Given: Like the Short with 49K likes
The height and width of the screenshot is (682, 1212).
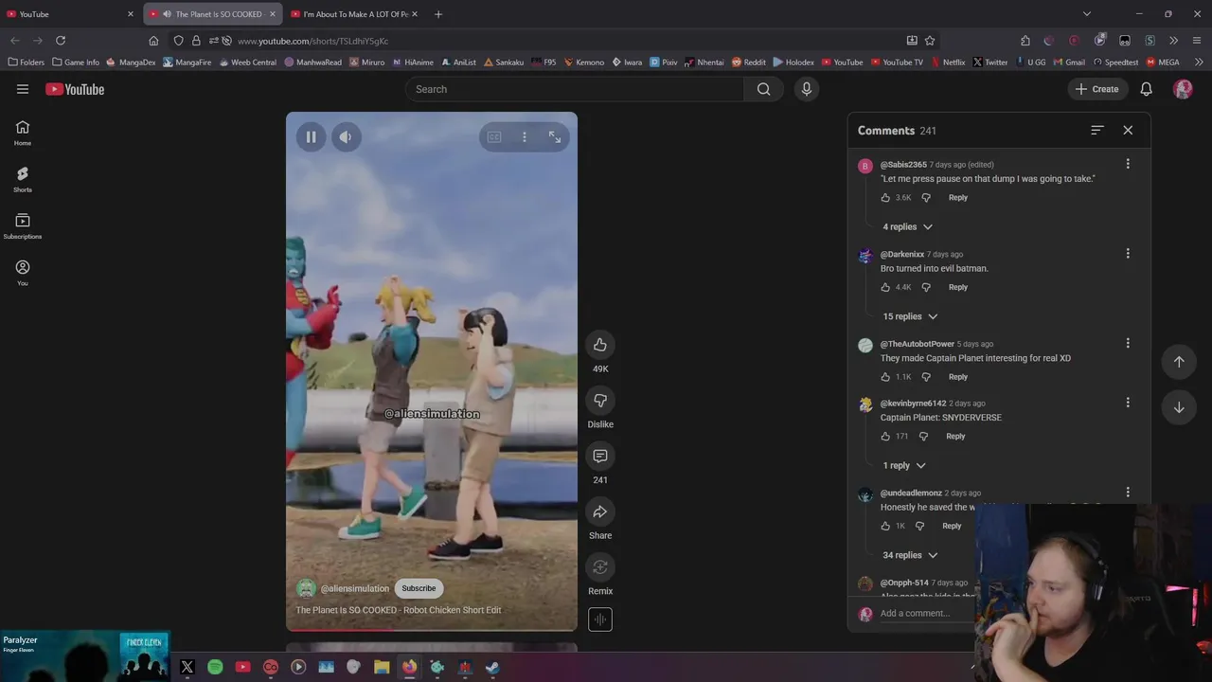Looking at the screenshot, I should (600, 345).
